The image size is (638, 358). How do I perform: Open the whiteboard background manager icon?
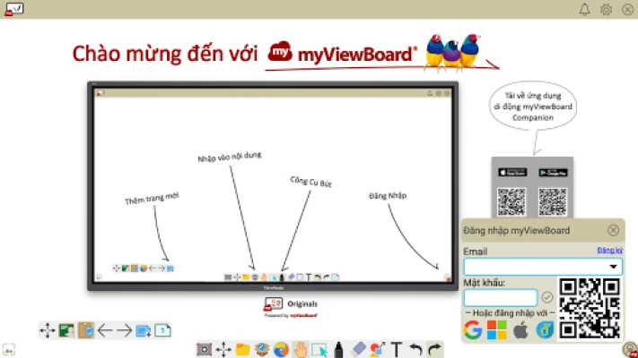point(66,330)
